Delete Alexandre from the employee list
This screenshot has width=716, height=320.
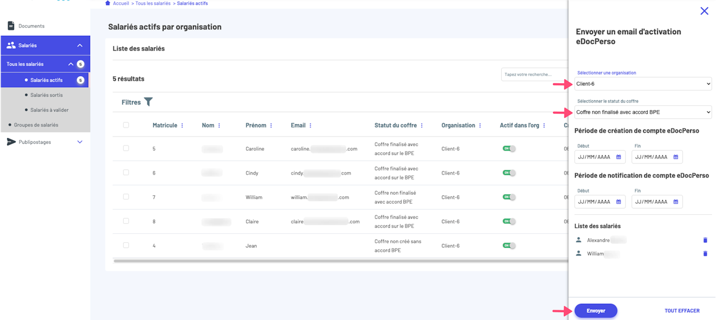point(705,240)
